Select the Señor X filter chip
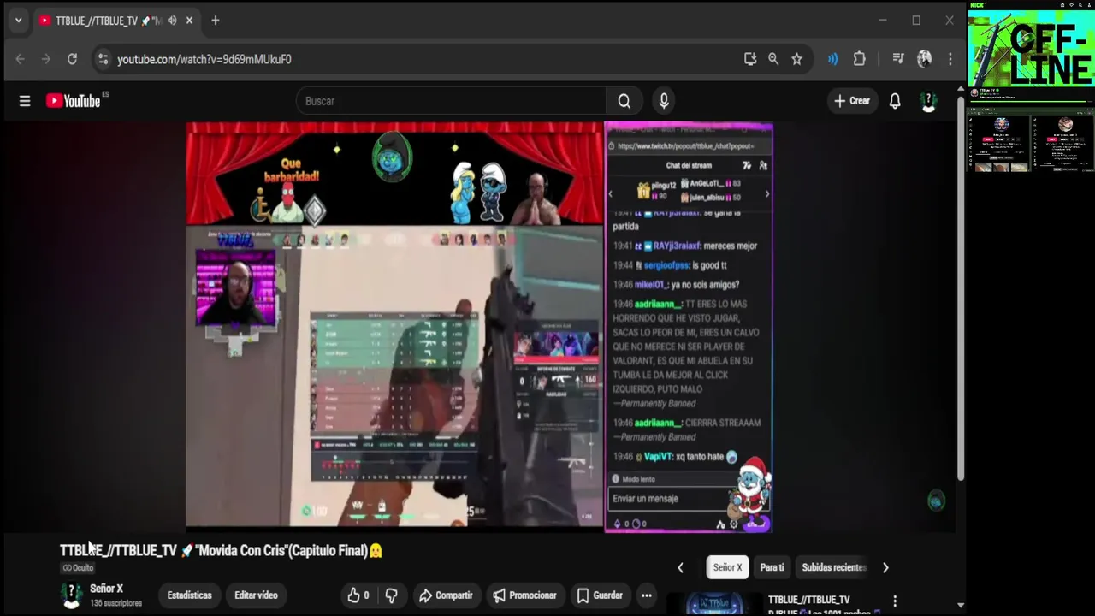Screen dimensions: 1095x616 pos(727,567)
